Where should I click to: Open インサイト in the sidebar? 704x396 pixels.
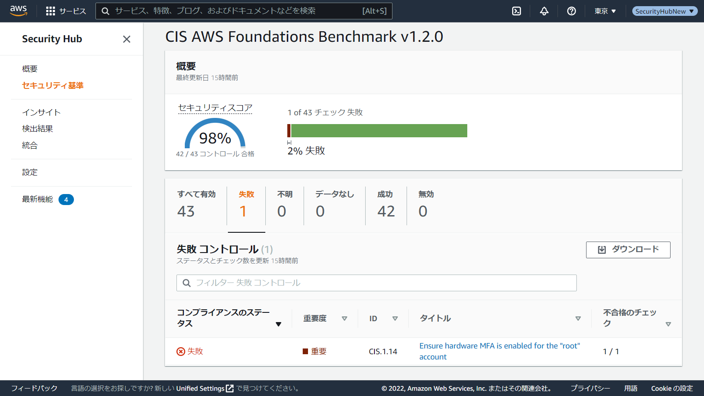(x=41, y=112)
